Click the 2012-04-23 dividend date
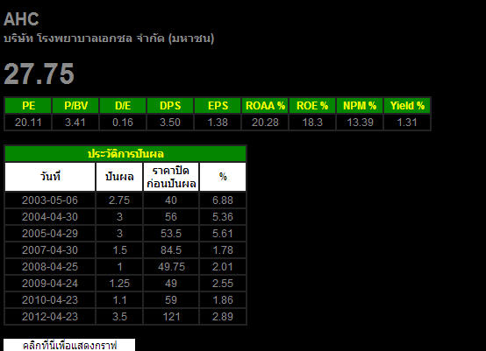486x351 pixels. [x=50, y=316]
